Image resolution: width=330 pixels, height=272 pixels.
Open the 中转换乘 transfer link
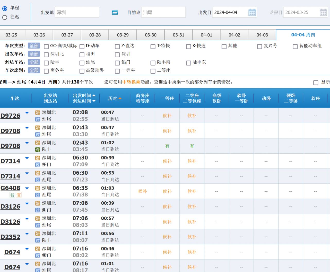131,82
